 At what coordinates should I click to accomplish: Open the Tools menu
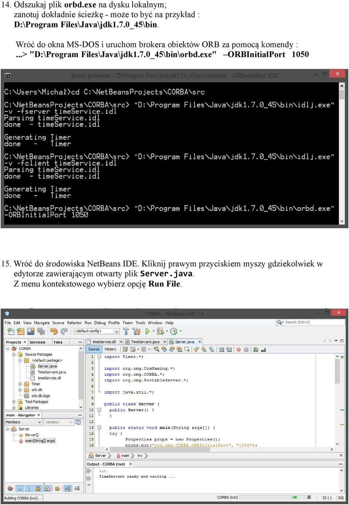coord(140,323)
